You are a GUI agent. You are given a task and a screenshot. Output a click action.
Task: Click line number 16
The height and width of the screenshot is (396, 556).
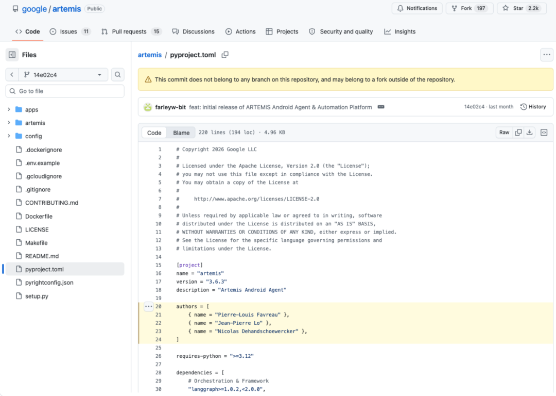click(158, 273)
